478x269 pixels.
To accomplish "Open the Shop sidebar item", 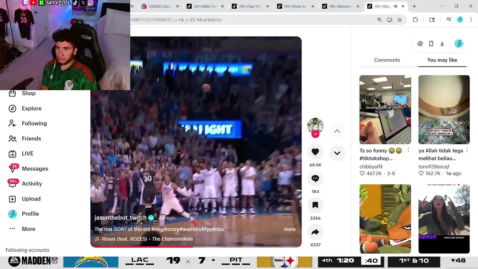I will pos(28,93).
